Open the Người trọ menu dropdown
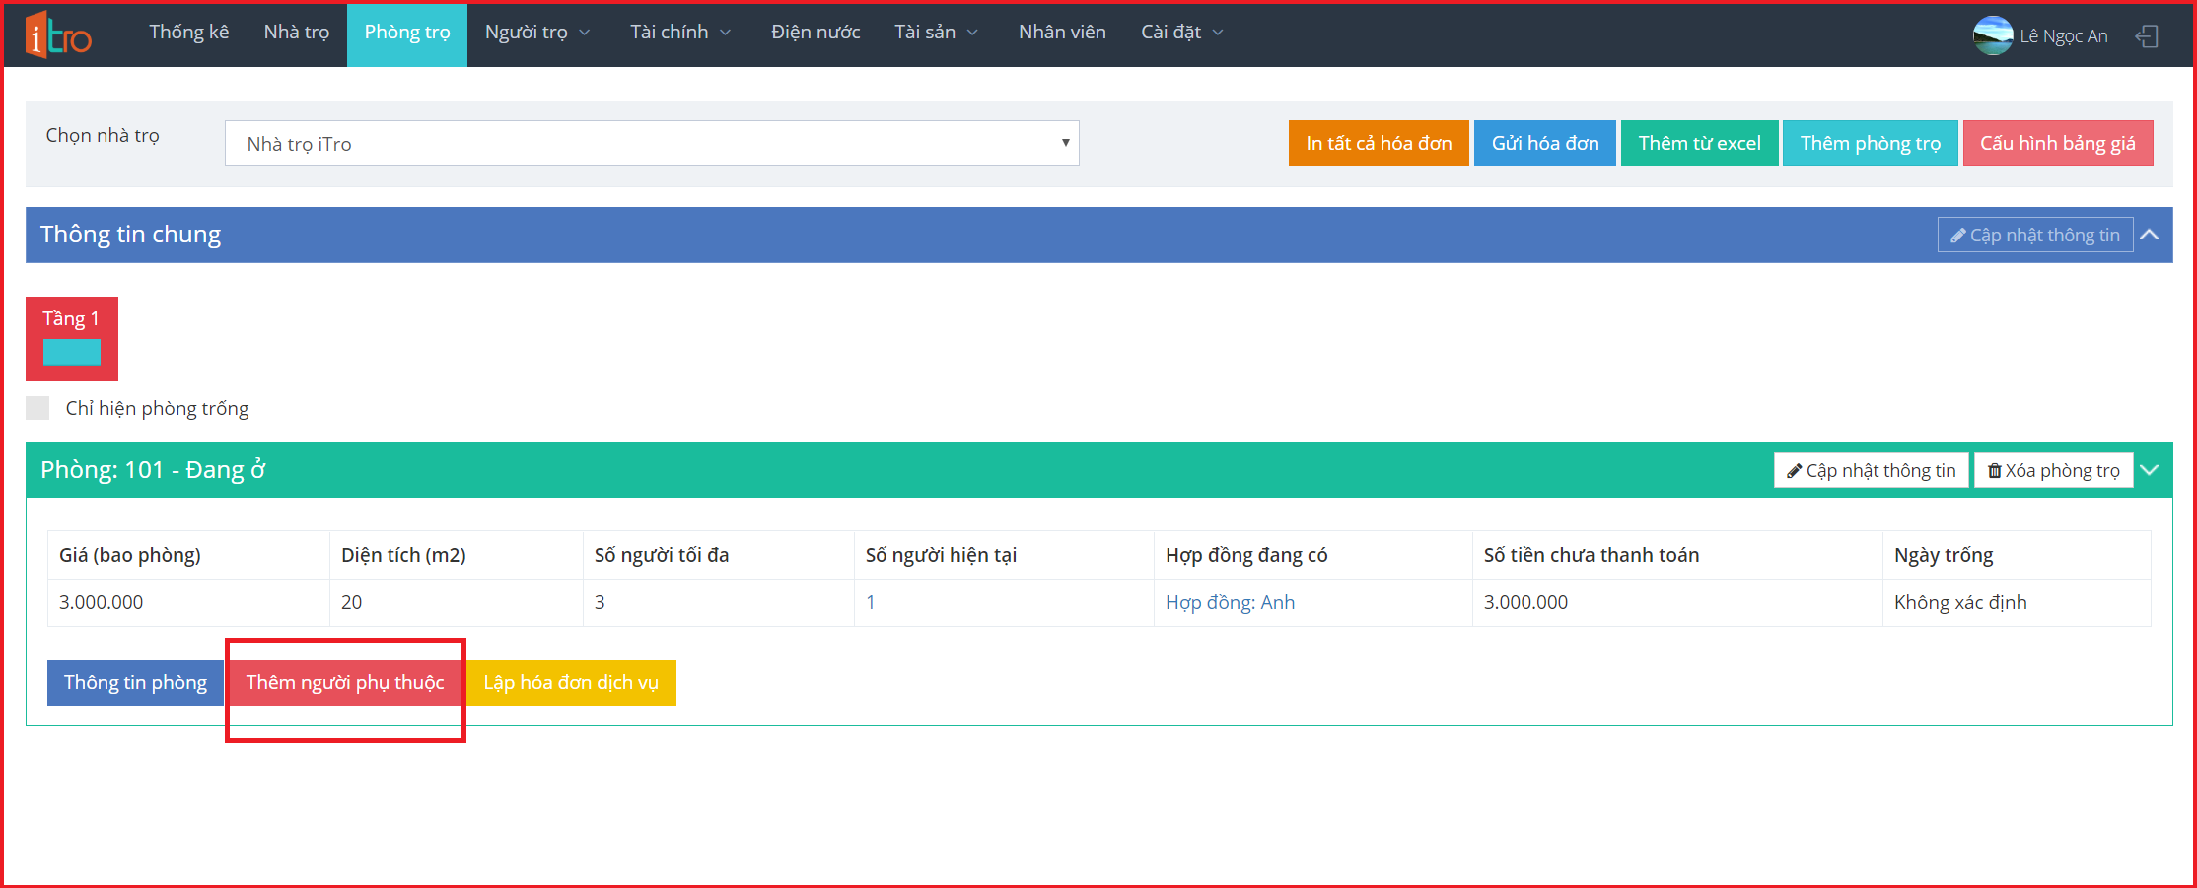 [x=536, y=33]
